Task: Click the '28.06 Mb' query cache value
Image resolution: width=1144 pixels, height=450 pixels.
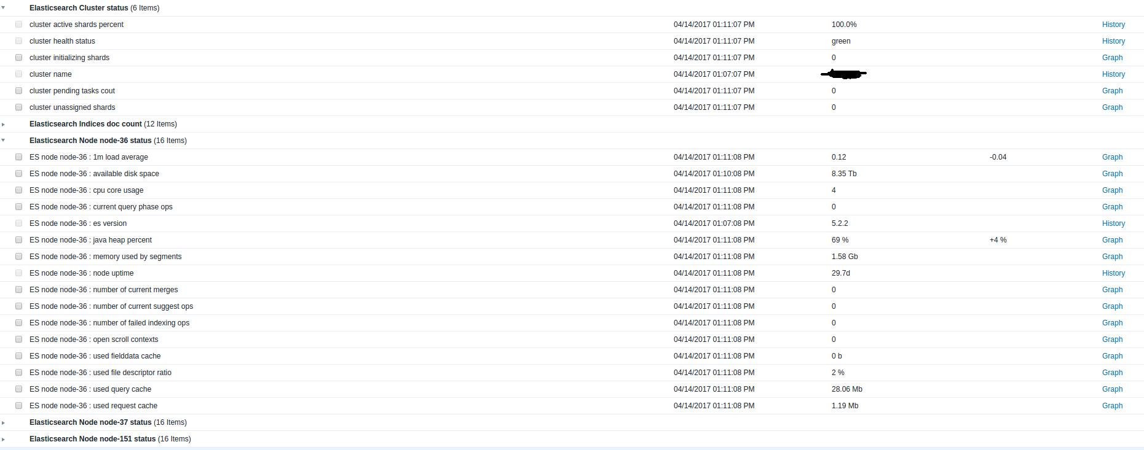Action: pos(847,389)
